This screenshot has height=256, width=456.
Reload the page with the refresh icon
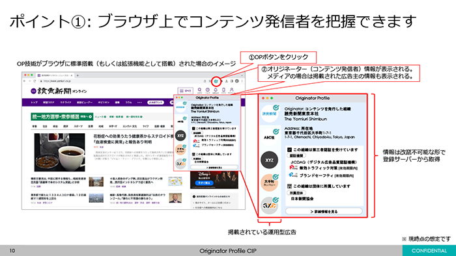(35, 81)
